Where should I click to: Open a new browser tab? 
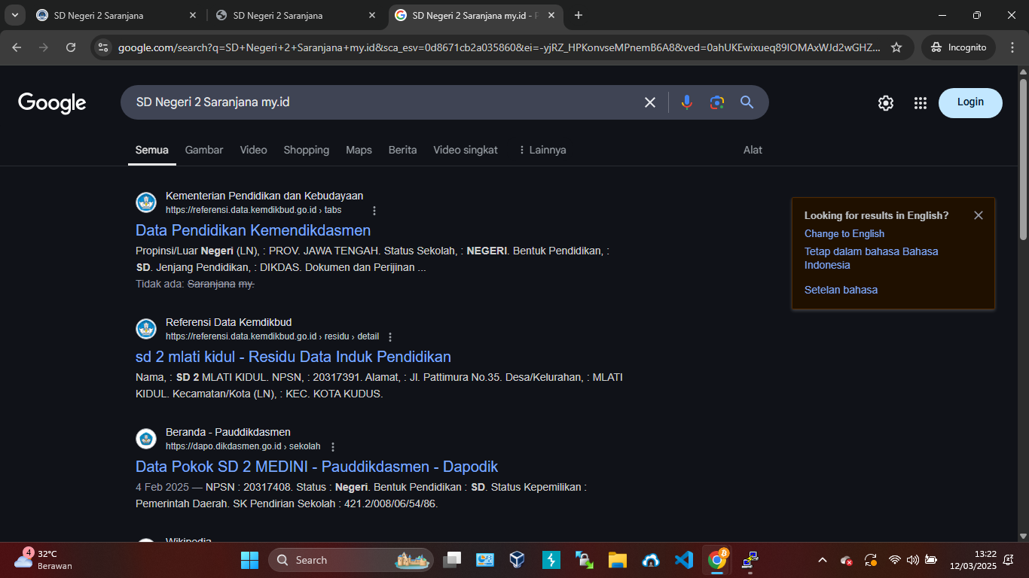pyautogui.click(x=579, y=15)
